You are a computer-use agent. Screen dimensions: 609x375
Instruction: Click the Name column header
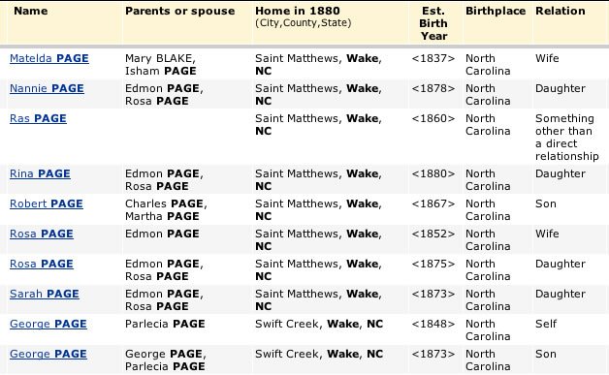pos(31,11)
